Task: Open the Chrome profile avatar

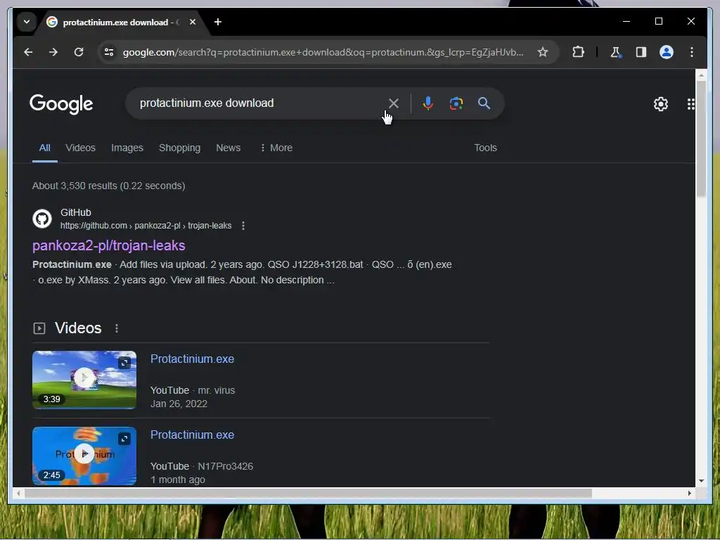Action: tap(667, 52)
